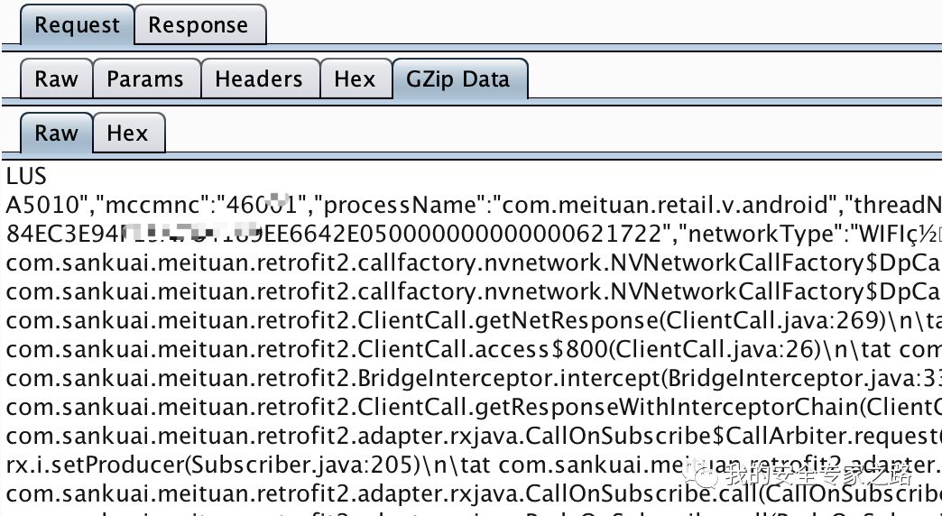Select the Raw sub-tab under GZip Data

click(x=57, y=133)
